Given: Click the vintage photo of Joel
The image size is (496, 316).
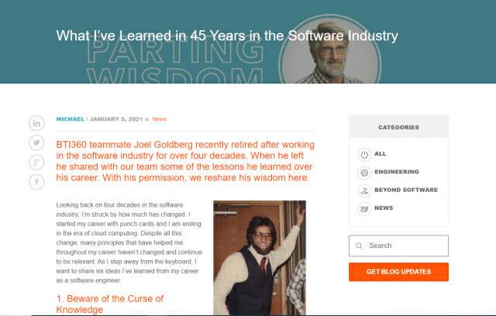Looking at the screenshot, I should coord(259,257).
